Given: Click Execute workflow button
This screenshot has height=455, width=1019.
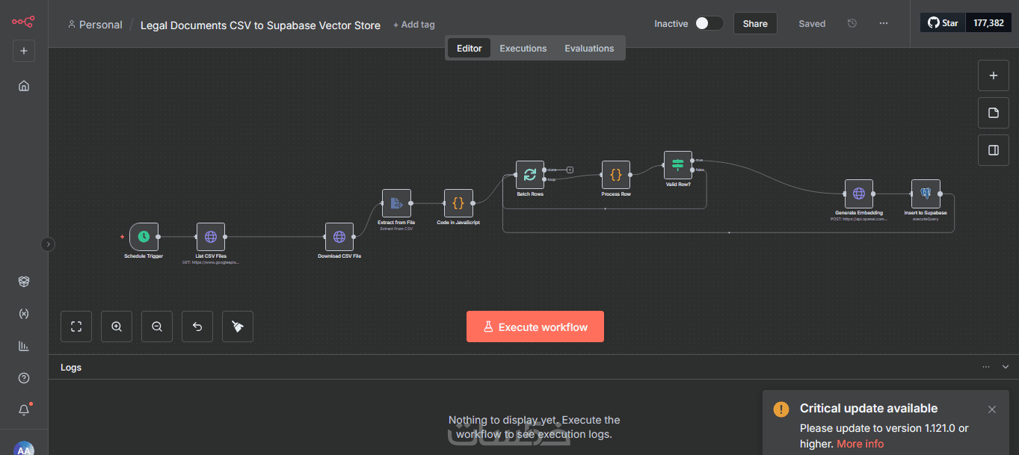Looking at the screenshot, I should pos(535,326).
